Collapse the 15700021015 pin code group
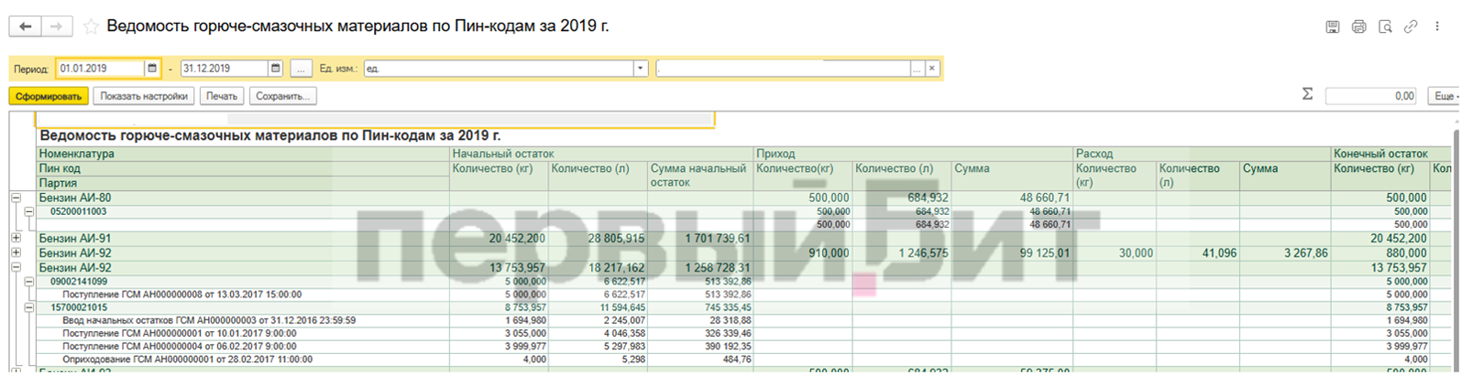Image resolution: width=1473 pixels, height=386 pixels. point(28,308)
